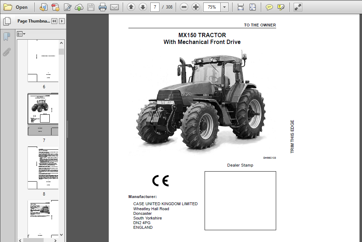The height and width of the screenshot is (242, 362).
Task: Click the '/ 308' total page count
Action: [x=167, y=7]
